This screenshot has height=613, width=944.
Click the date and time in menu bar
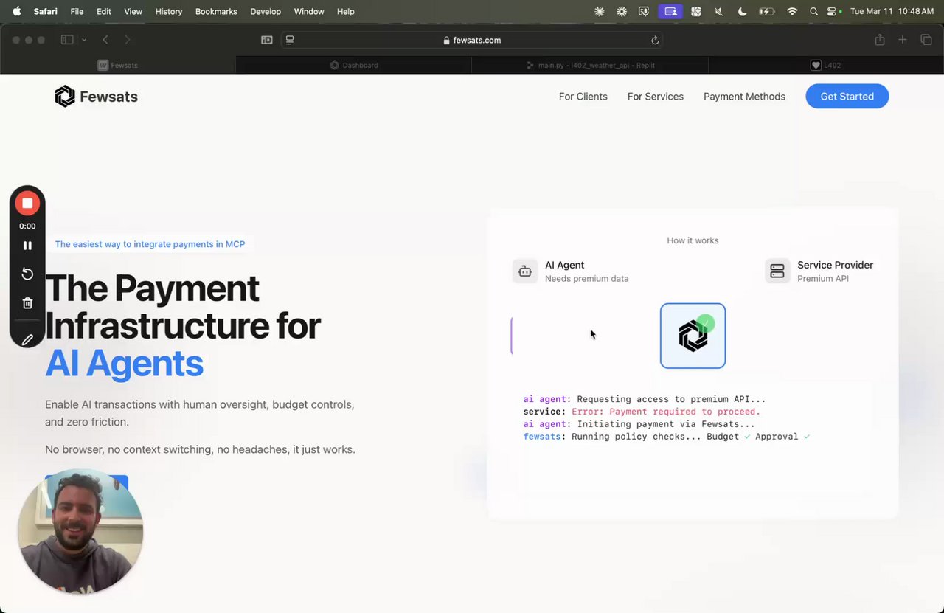[x=892, y=11]
